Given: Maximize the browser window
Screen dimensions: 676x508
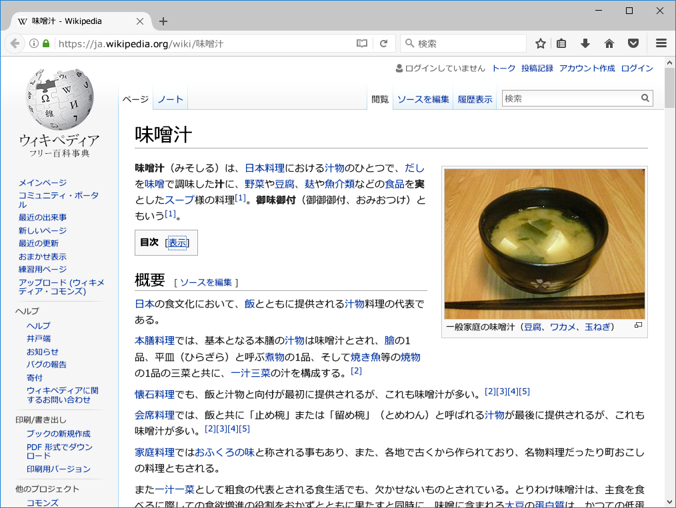Looking at the screenshot, I should coord(629,11).
